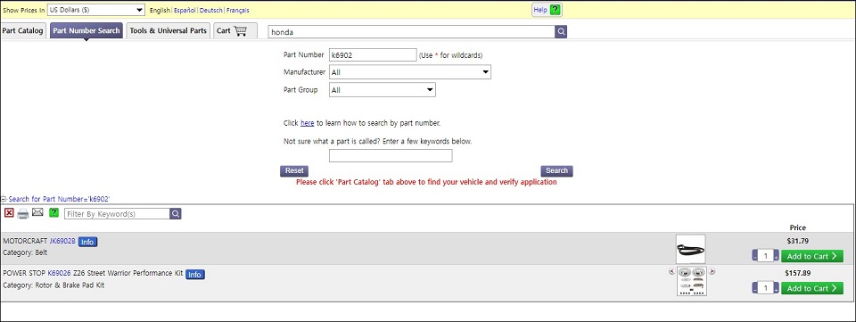Viewport: 856px width, 322px height.
Task: Click 'Category: Rotor & Brake Pad Kit' text
Action: [53, 285]
